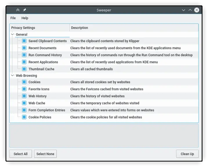Click the Description column header
Viewport: 208px width, 167px height.
[x=134, y=28]
